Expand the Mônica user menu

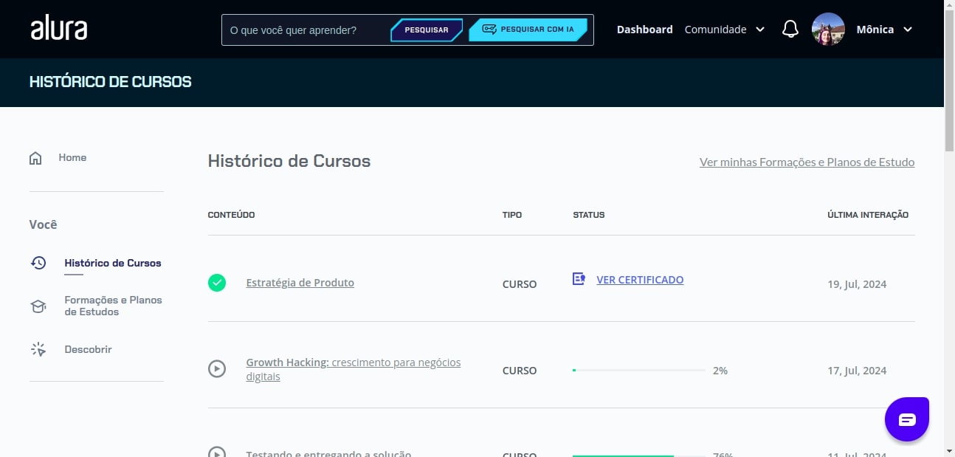(884, 30)
